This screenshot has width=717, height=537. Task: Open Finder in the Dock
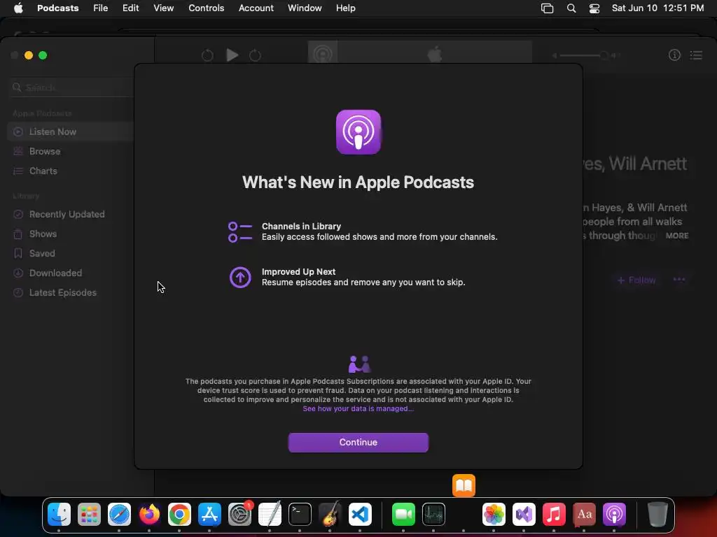59,515
